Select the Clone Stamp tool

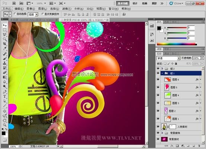[5, 63]
